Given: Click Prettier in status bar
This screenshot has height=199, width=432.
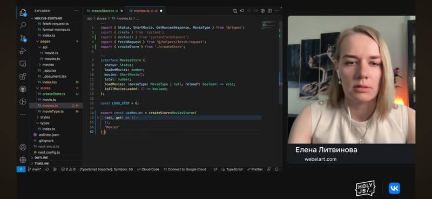Looking at the screenshot, I should (255, 169).
